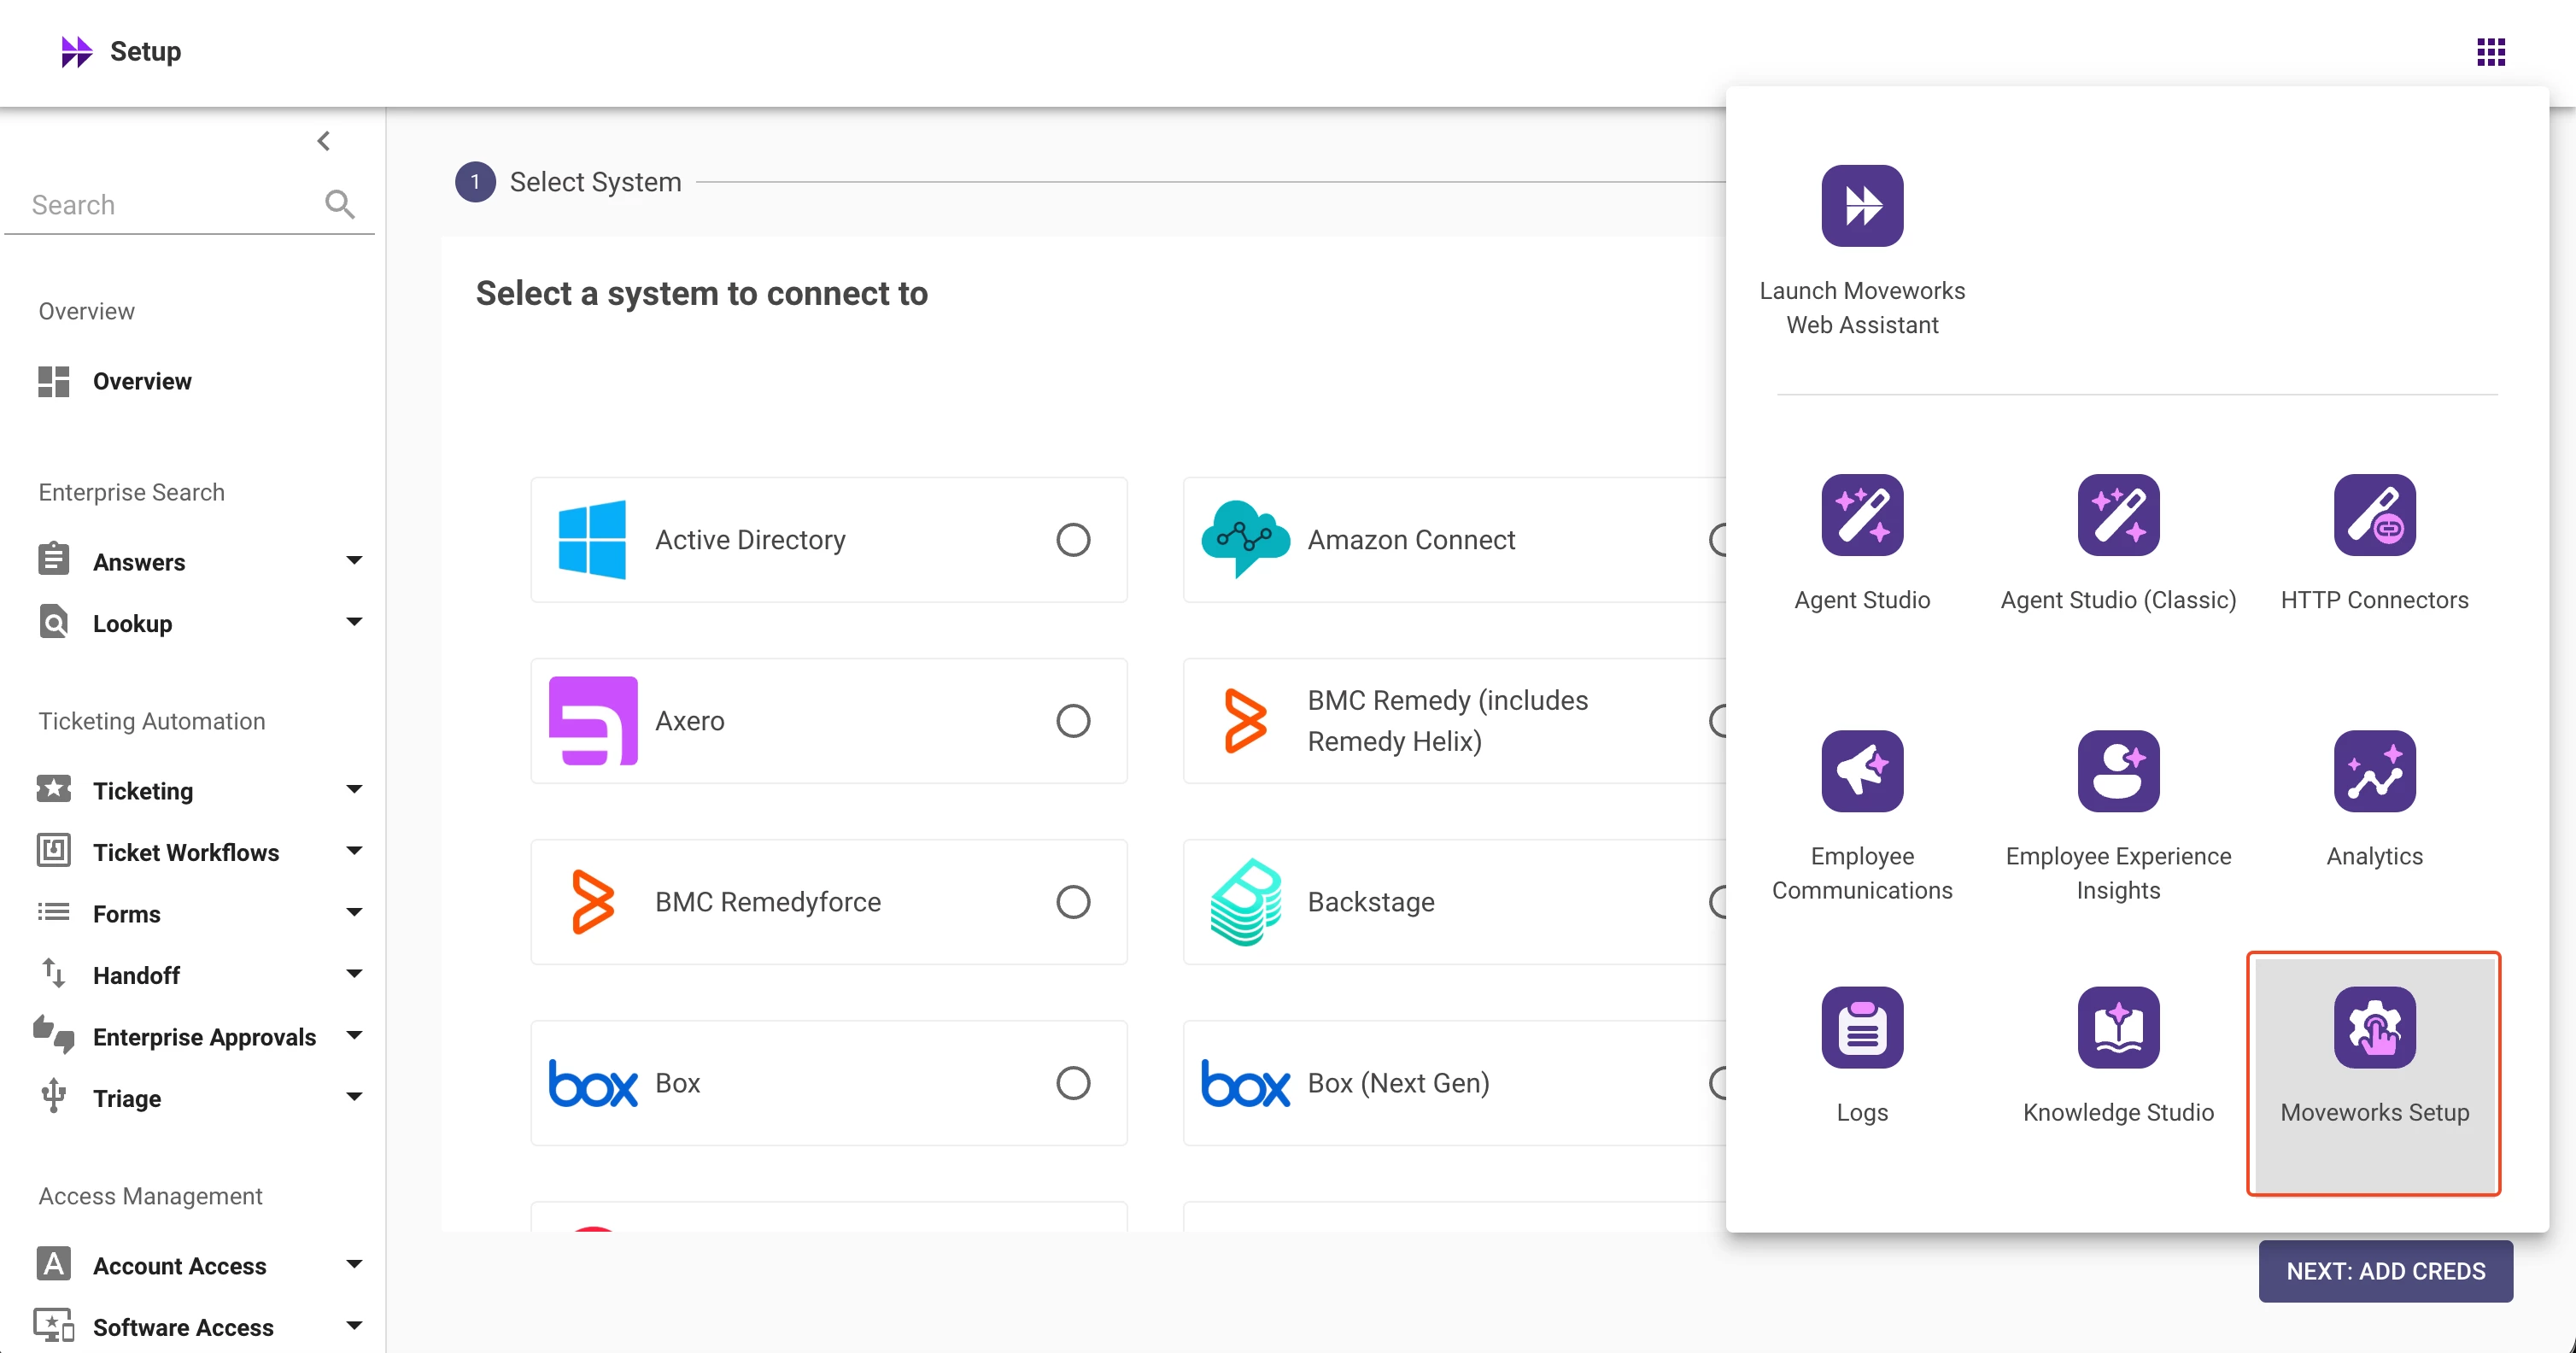Select the Active Directory radio button
Viewport: 2576px width, 1353px height.
tap(1072, 540)
